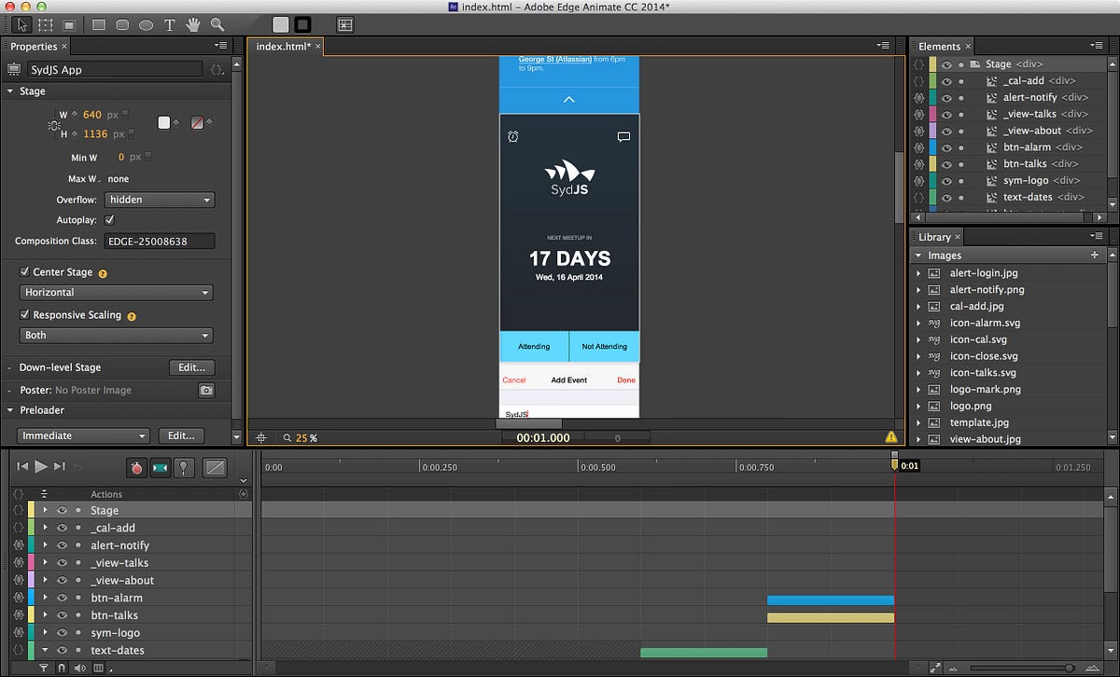This screenshot has width=1120, height=677.
Task: Disable Responsive Scaling
Action: [25, 314]
